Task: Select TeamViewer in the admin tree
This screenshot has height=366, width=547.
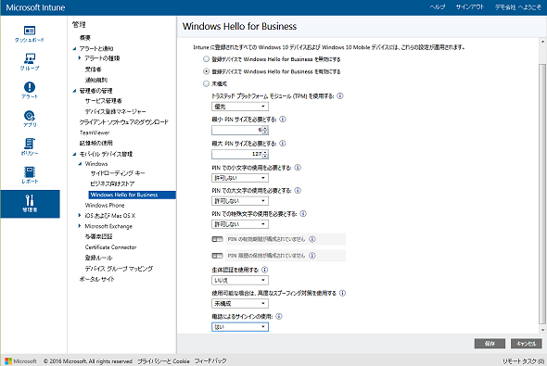Action: [95, 133]
